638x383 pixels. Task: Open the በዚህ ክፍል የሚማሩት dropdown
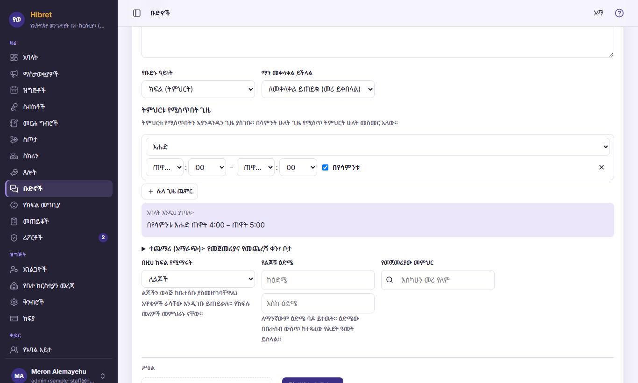point(198,279)
